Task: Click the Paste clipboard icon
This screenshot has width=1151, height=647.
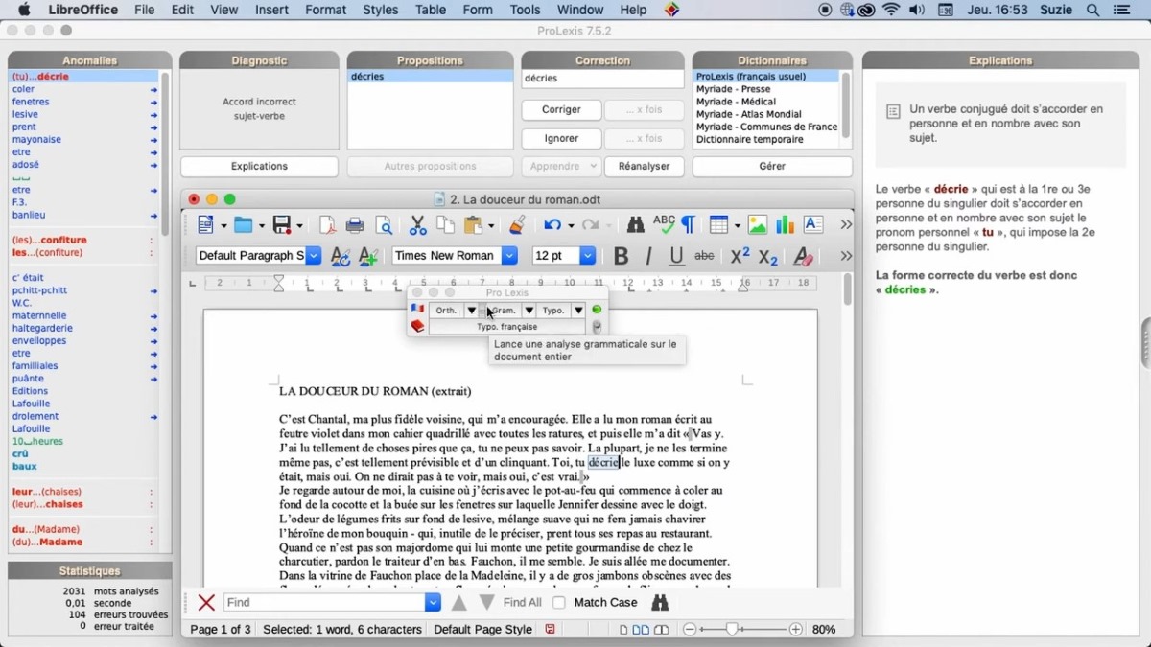Action: pyautogui.click(x=473, y=225)
